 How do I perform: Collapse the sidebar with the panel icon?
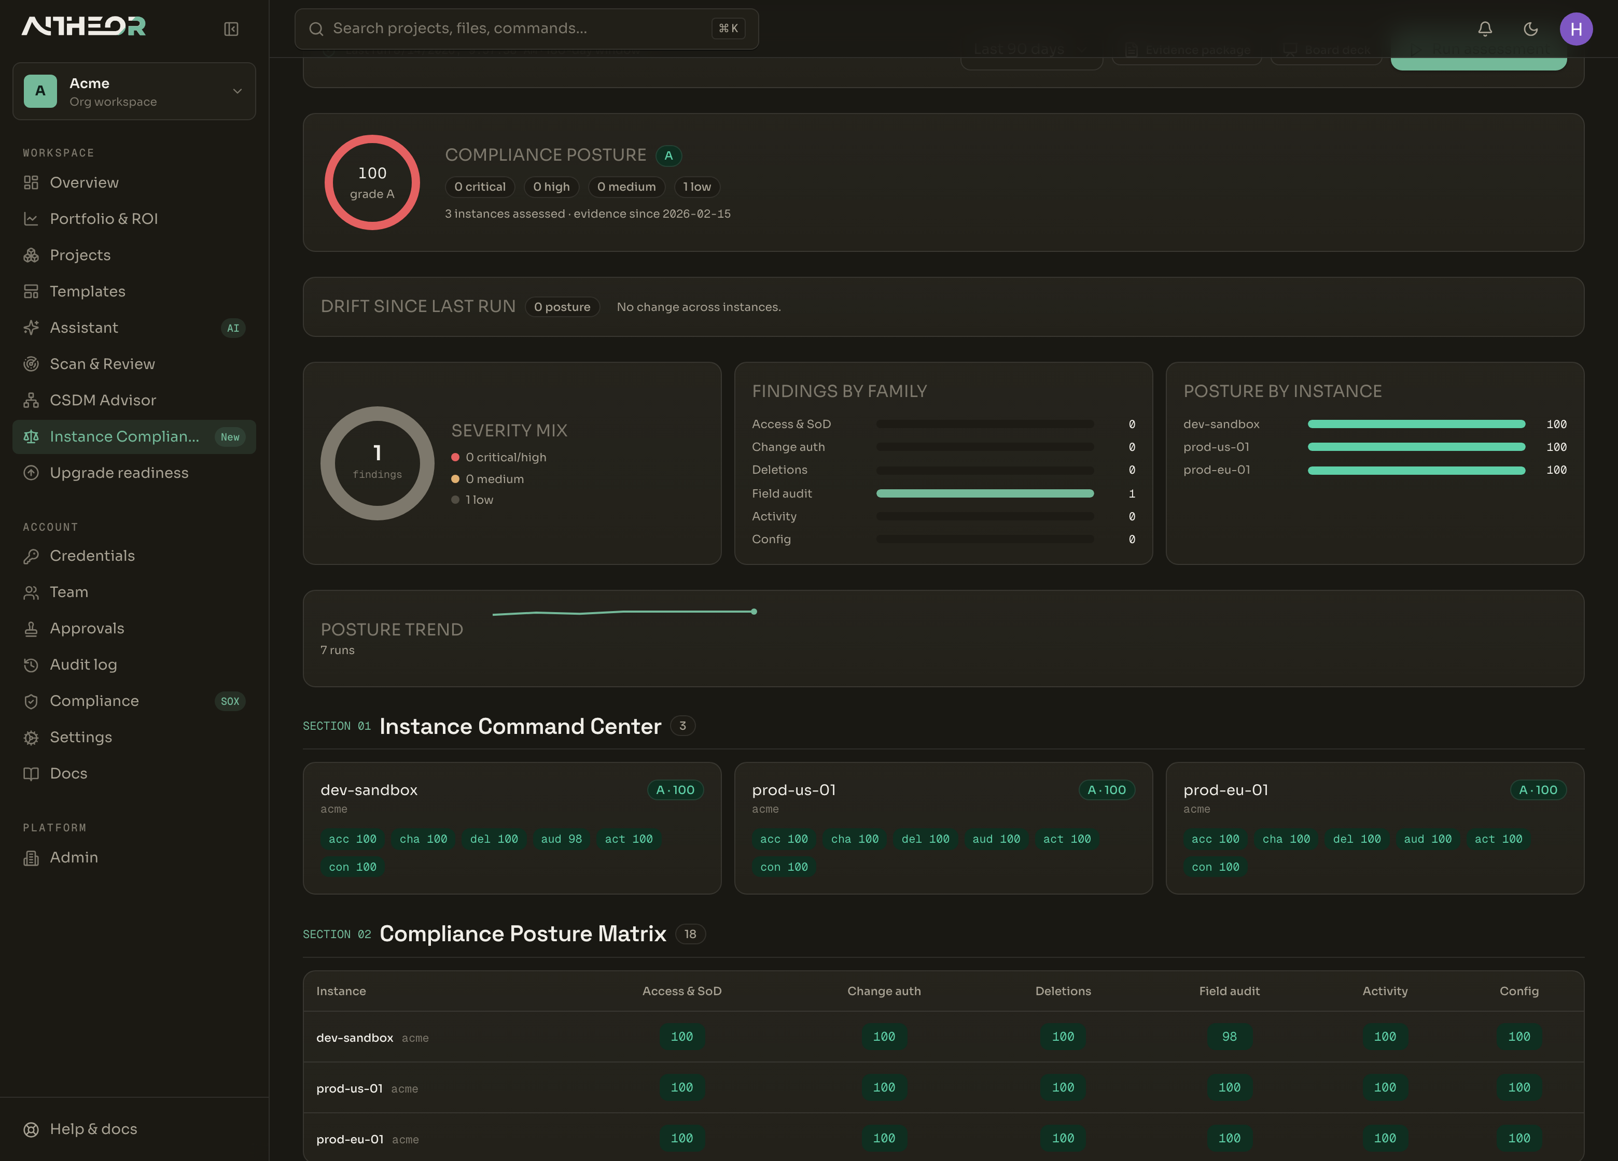pyautogui.click(x=231, y=29)
